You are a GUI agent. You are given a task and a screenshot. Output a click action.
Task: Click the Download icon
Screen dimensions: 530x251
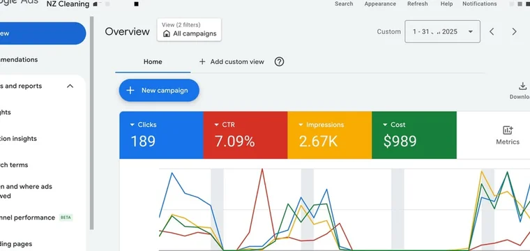[x=522, y=86]
